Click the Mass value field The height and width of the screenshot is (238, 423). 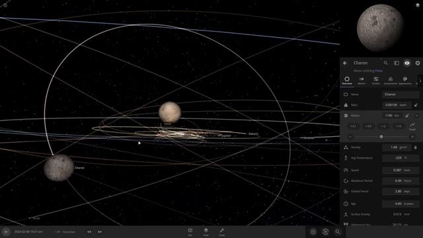397,105
